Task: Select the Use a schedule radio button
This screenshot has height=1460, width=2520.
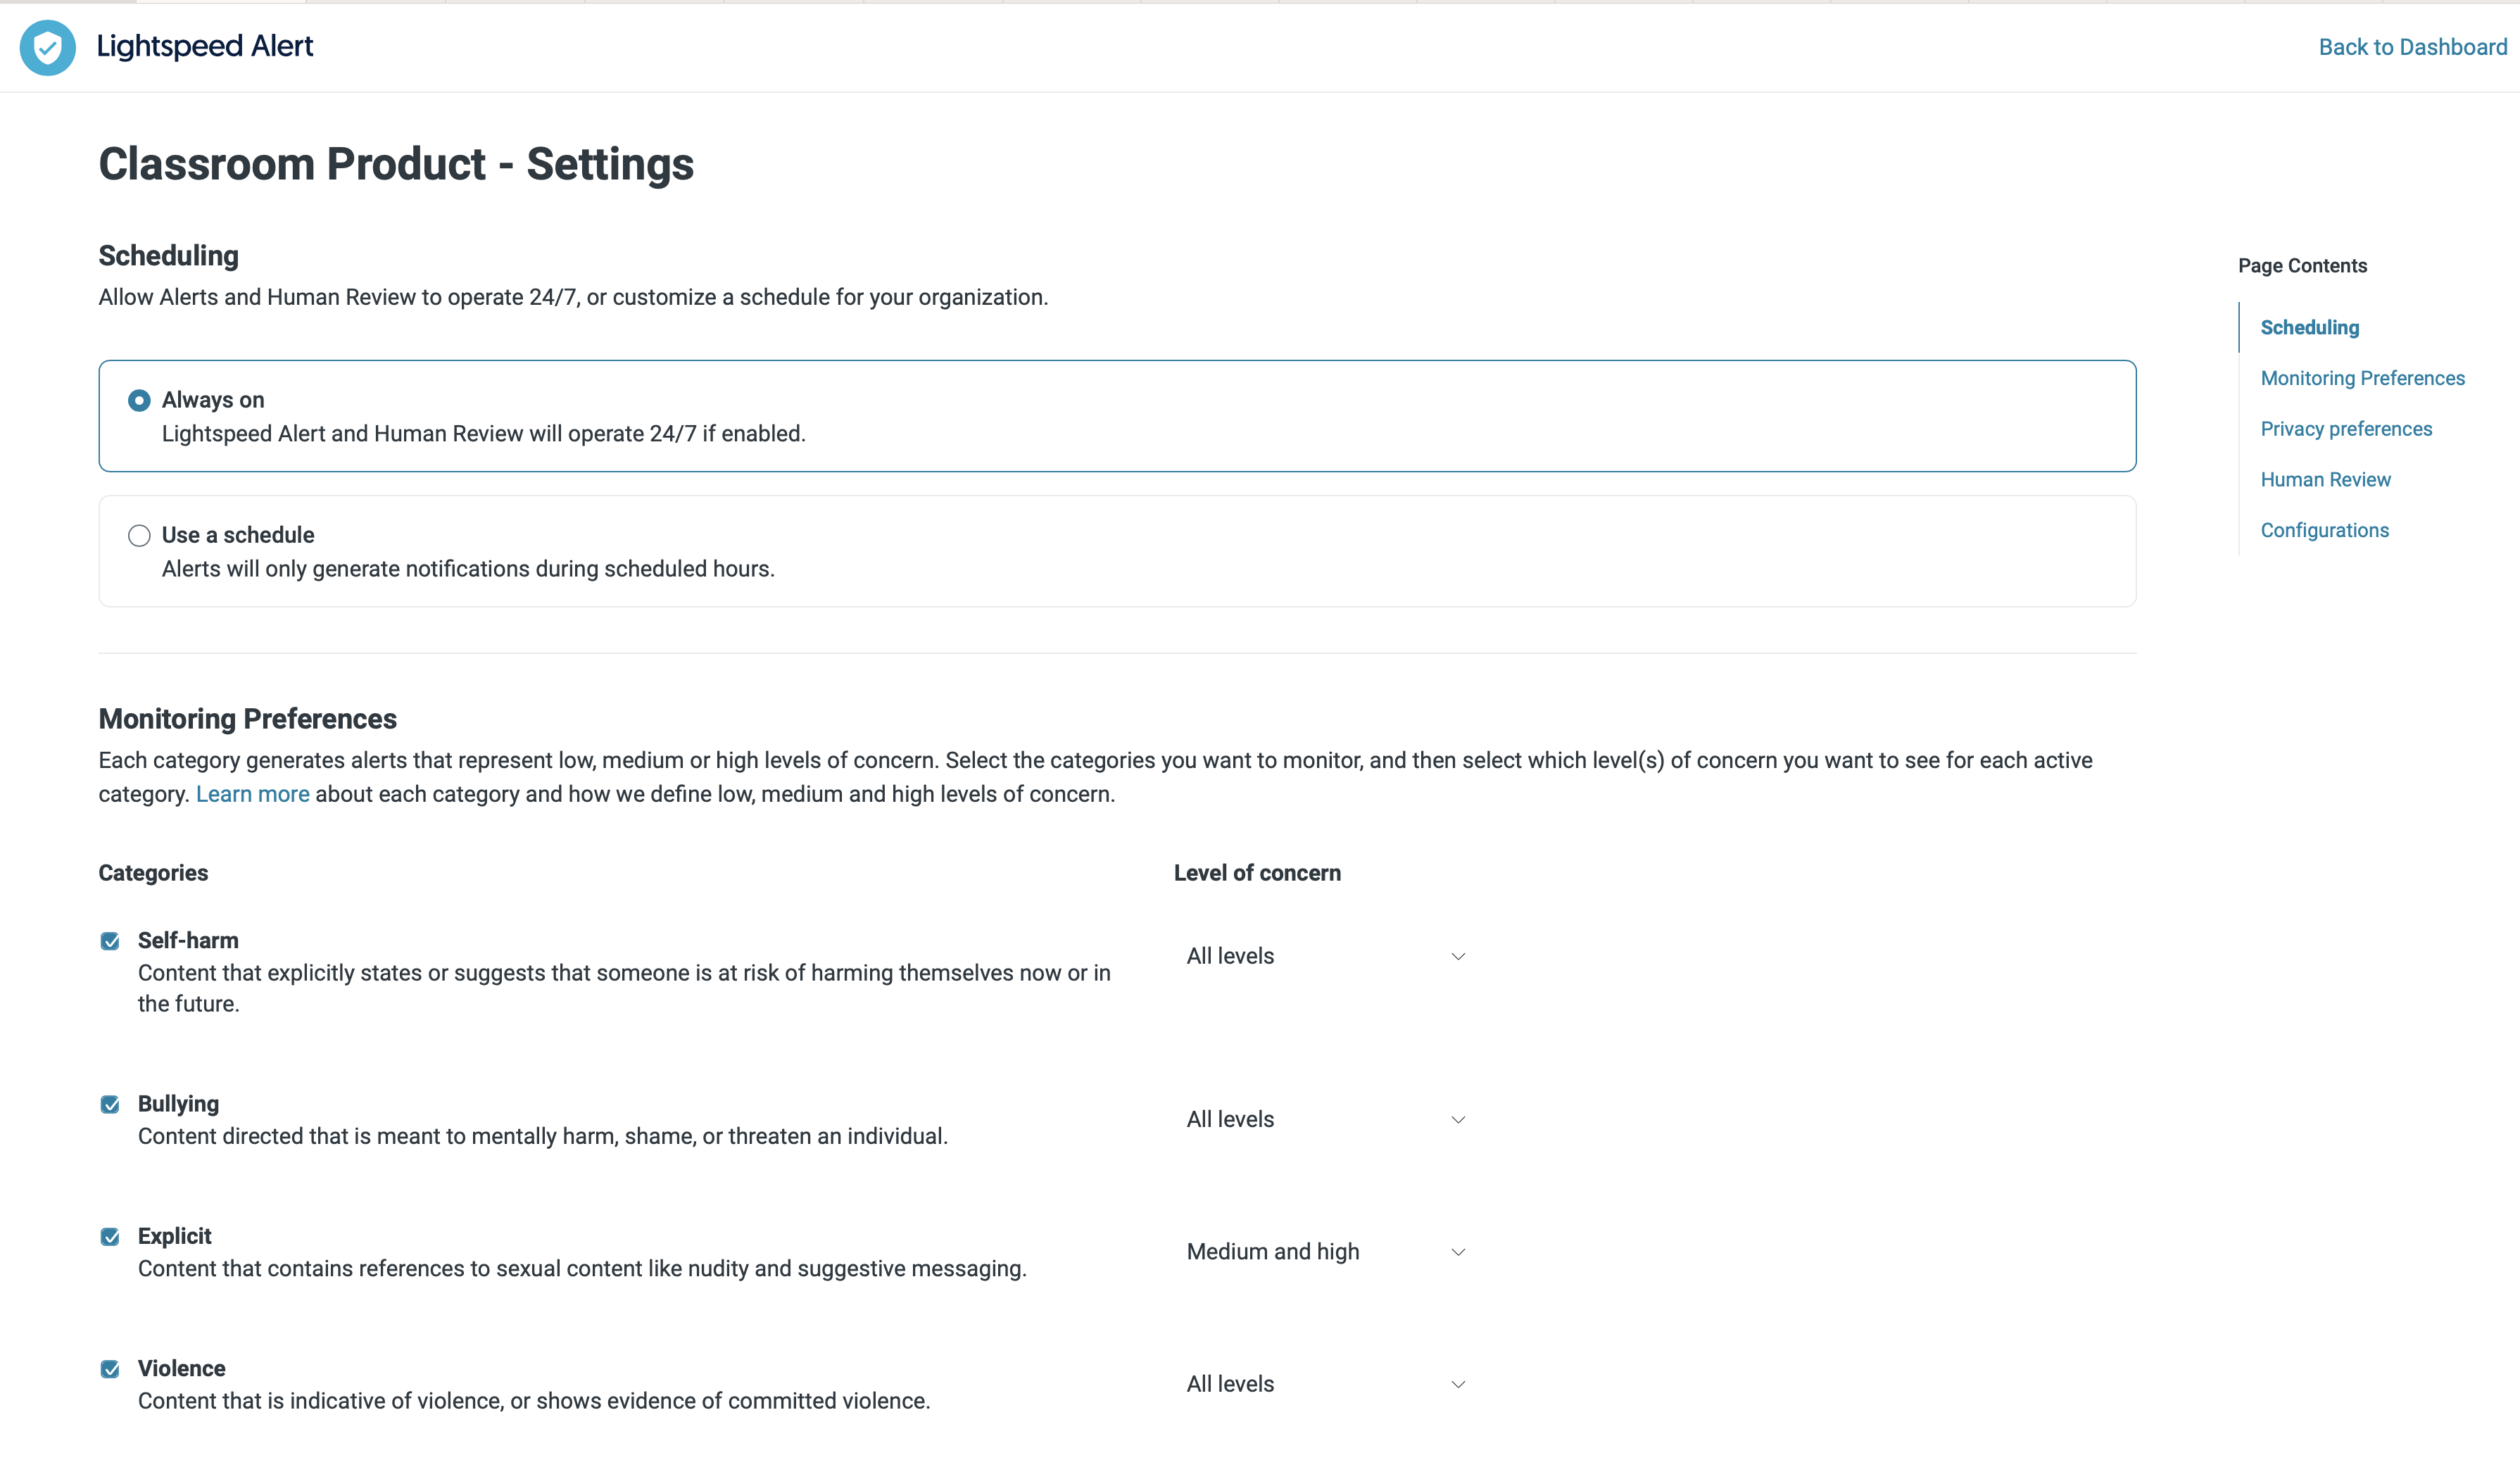Action: coord(139,535)
